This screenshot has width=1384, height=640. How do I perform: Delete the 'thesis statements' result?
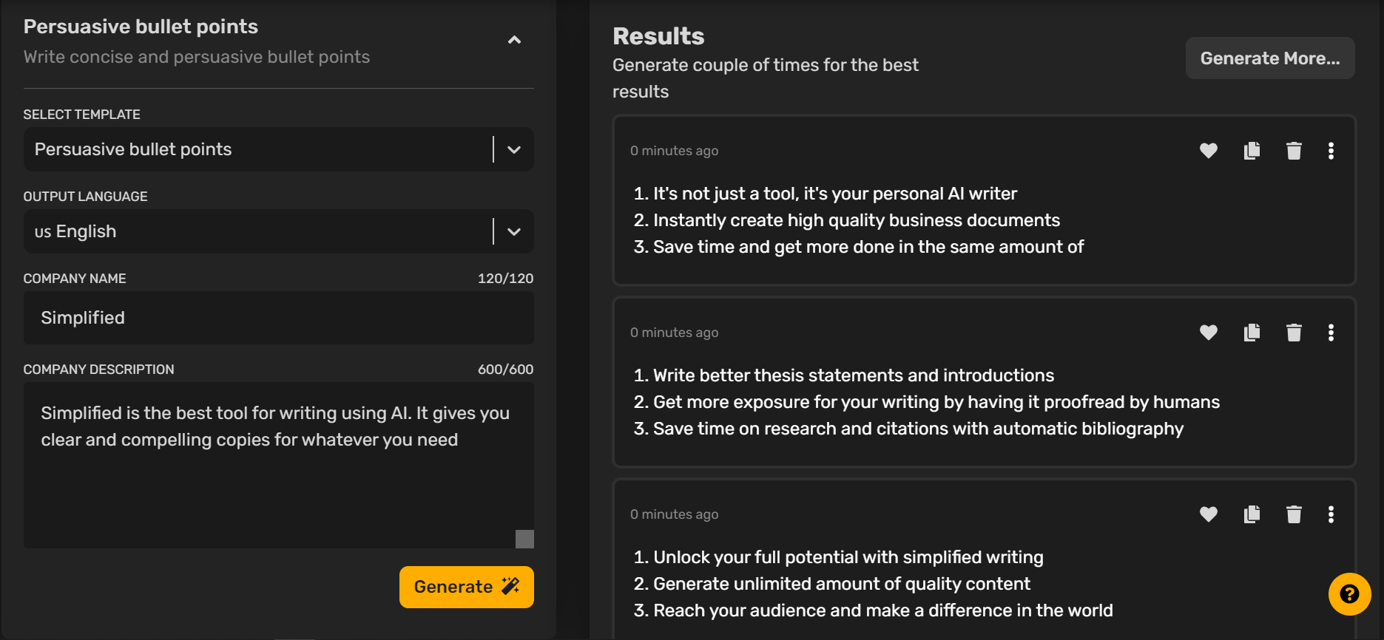coord(1294,333)
